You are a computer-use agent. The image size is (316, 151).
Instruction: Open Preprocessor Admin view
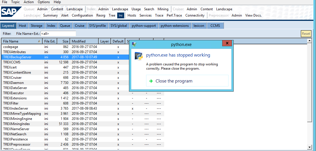(x=237, y=15)
